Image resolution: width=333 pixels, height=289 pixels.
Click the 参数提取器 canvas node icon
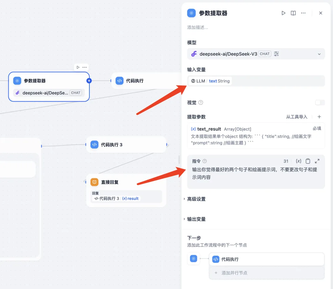pos(17,81)
